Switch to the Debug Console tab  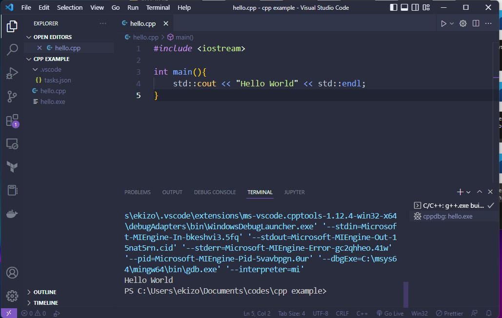pos(215,192)
